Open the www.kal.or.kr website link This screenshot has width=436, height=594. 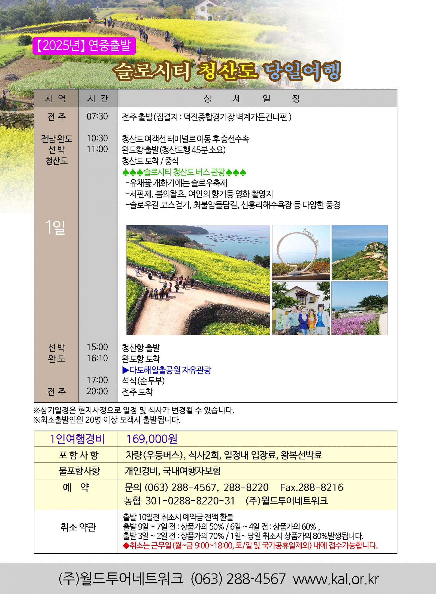click(x=336, y=579)
